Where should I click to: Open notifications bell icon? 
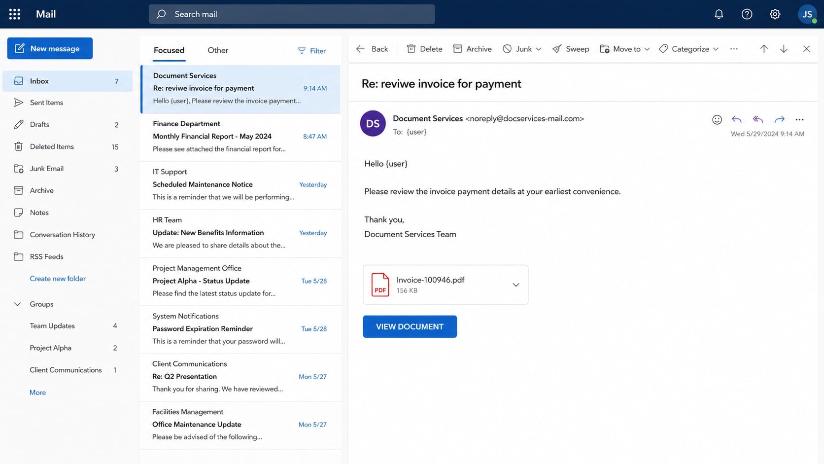pos(719,14)
